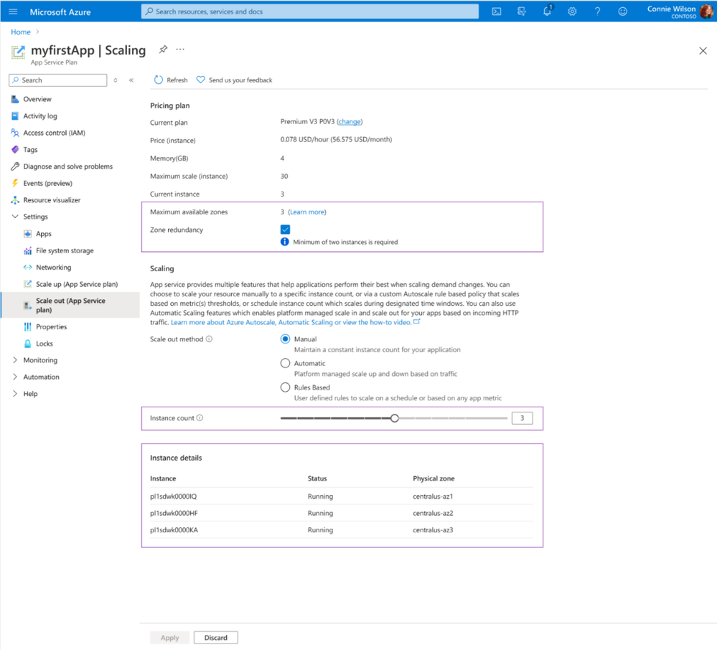The width and height of the screenshot is (717, 650).
Task: Open Connie Wilson's account avatar
Action: [707, 11]
